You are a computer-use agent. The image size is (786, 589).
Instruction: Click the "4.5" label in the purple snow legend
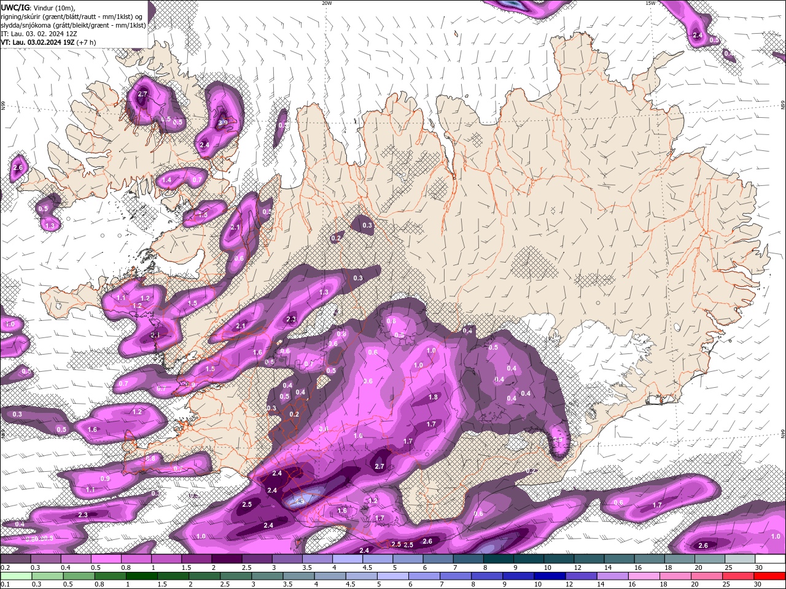tap(367, 567)
